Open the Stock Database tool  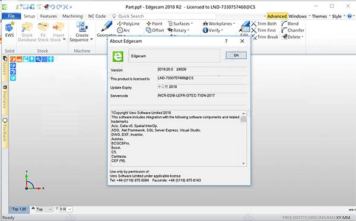[x=27, y=32]
